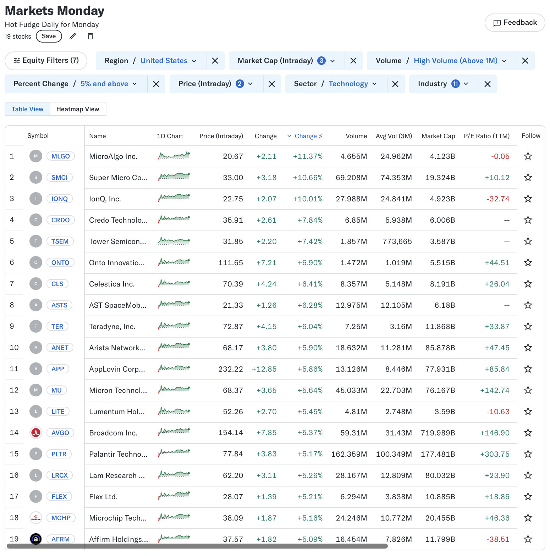The image size is (550, 556).
Task: Remove the Price (Intraday) filter with X
Action: click(272, 84)
